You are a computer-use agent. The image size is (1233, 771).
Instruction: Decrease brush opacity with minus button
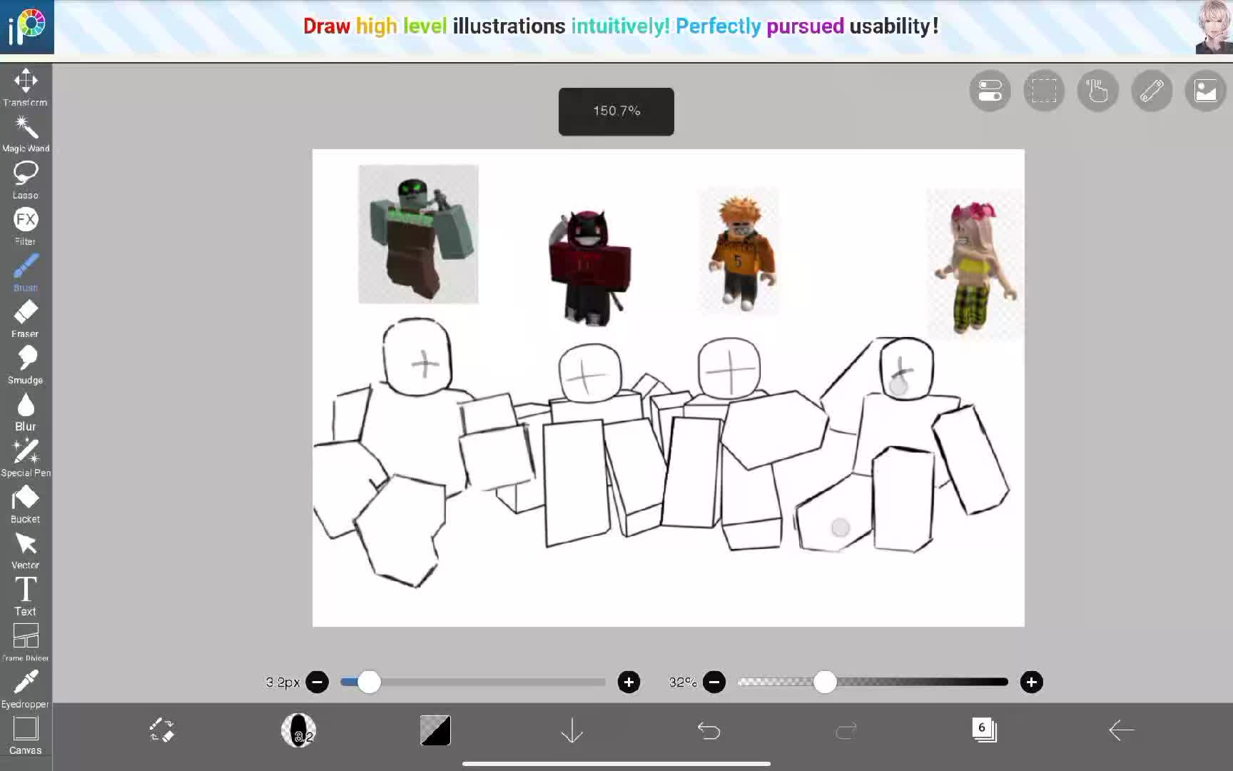(x=714, y=682)
